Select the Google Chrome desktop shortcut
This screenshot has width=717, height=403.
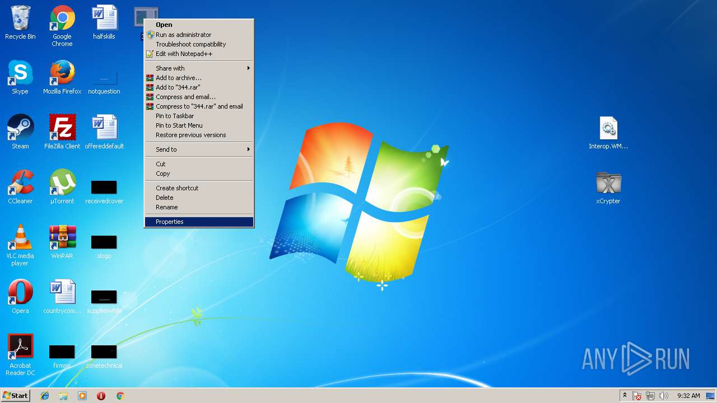[62, 26]
